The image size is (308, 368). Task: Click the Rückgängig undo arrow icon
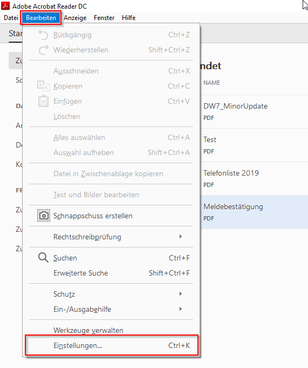click(43, 35)
